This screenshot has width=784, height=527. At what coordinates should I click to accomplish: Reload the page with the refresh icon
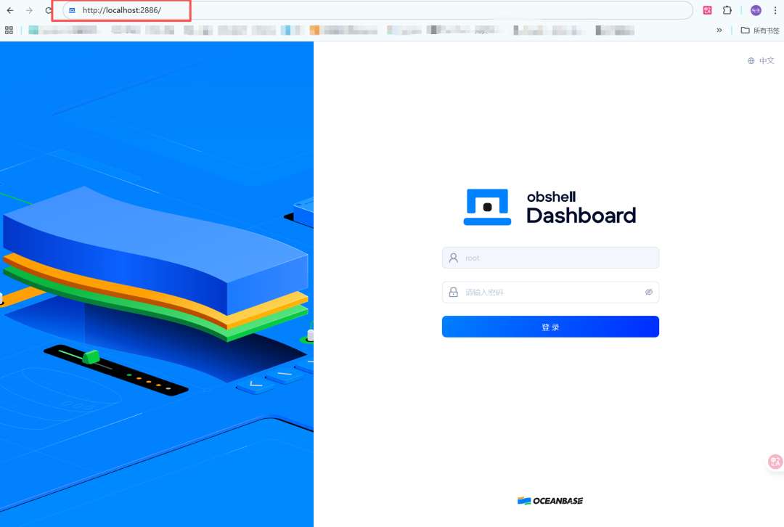point(49,10)
